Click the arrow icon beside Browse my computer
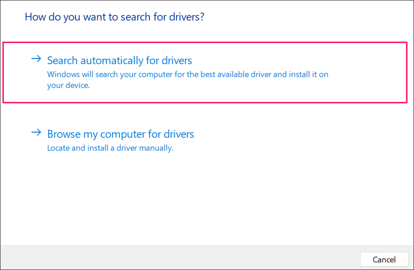This screenshot has width=414, height=270. (x=36, y=132)
